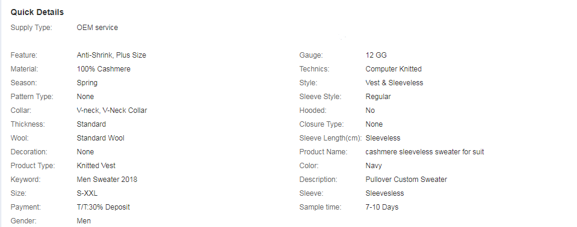The width and height of the screenshot is (577, 227).
Task: Click the 7-10 Days sample time
Action: pyautogui.click(x=381, y=207)
